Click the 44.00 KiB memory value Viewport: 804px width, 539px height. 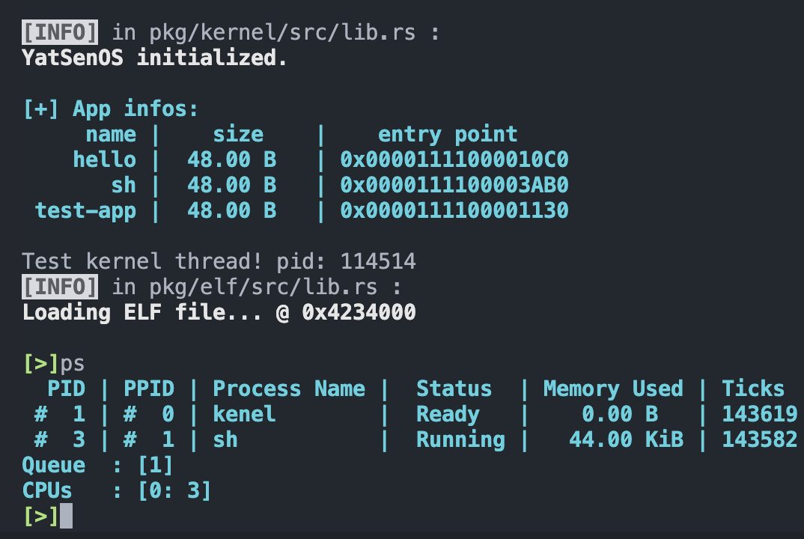pos(626,439)
